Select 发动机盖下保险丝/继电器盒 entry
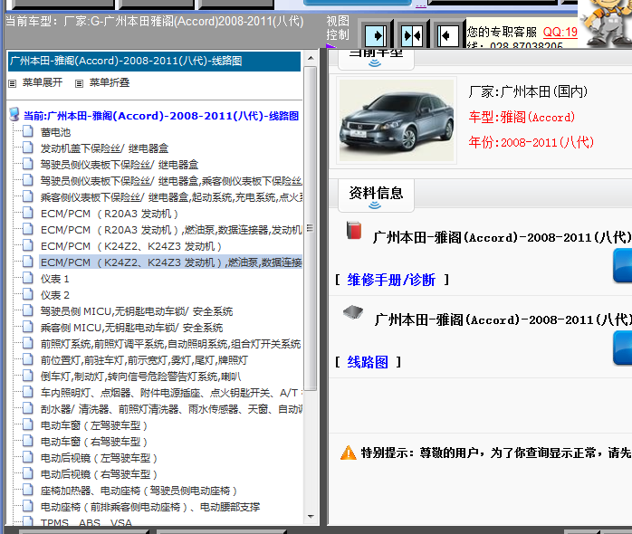The width and height of the screenshot is (632, 534). [x=104, y=148]
